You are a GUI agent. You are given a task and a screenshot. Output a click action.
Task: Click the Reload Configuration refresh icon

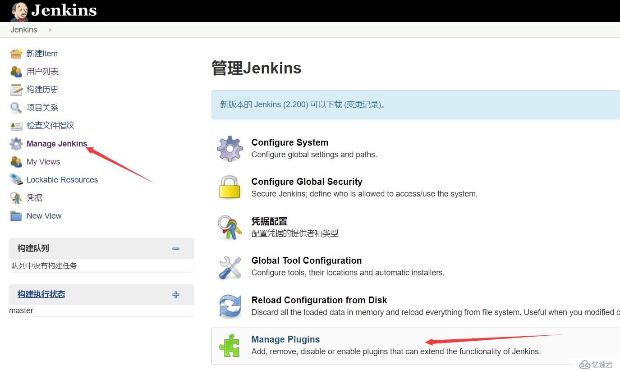click(230, 306)
